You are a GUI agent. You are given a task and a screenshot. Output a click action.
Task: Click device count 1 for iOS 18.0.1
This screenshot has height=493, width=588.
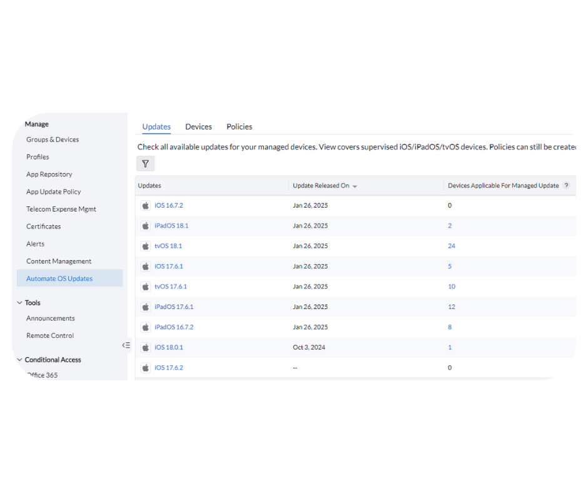tap(450, 347)
